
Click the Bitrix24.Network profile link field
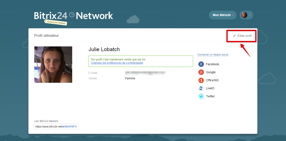(x=56, y=127)
